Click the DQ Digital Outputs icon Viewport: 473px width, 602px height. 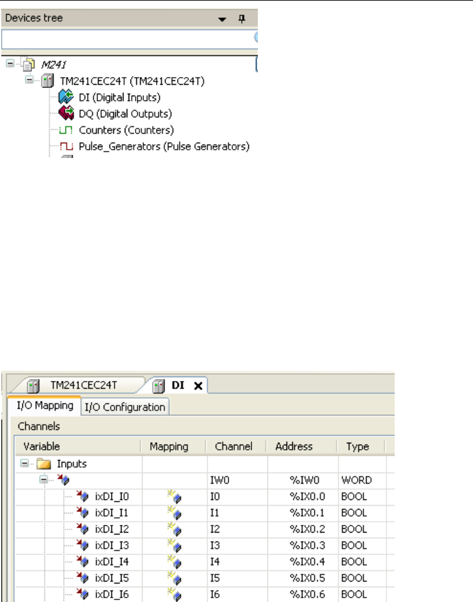click(66, 113)
